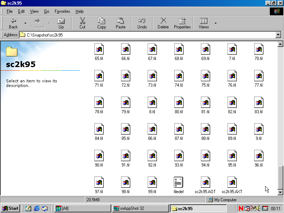Open the Favorites menu
Screen dimensions: 284x213
click(x=62, y=11)
